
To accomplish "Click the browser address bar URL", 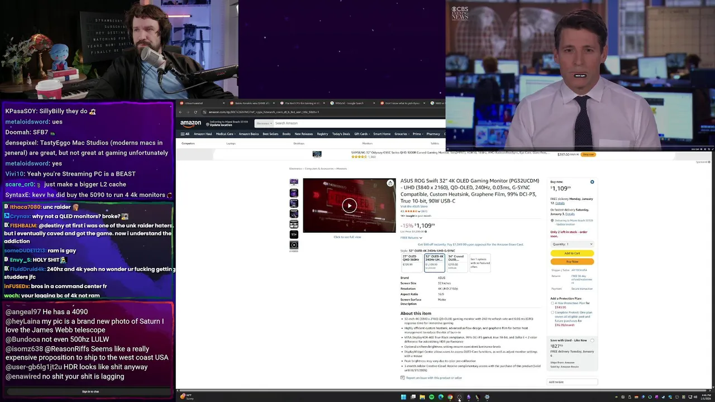I will pyautogui.click(x=263, y=112).
